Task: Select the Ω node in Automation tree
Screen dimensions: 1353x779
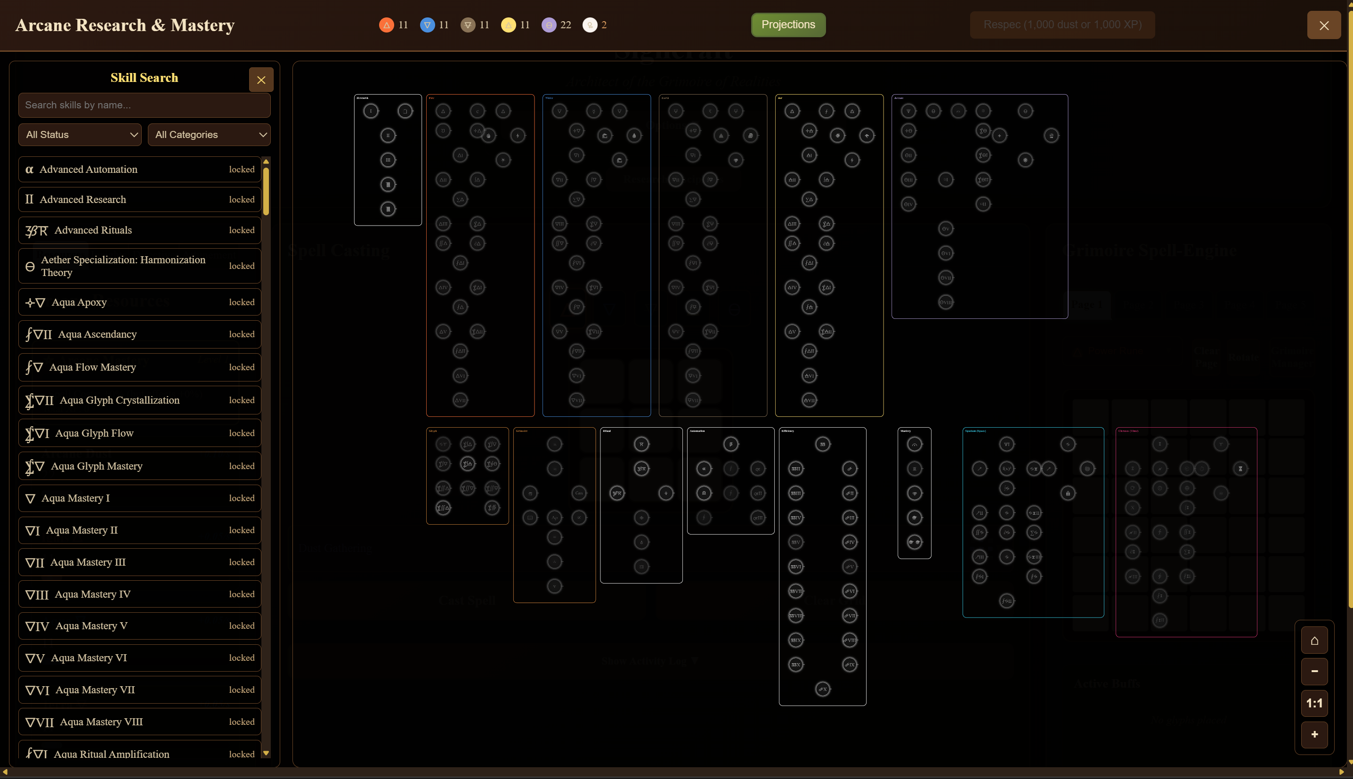Action: [x=704, y=493]
